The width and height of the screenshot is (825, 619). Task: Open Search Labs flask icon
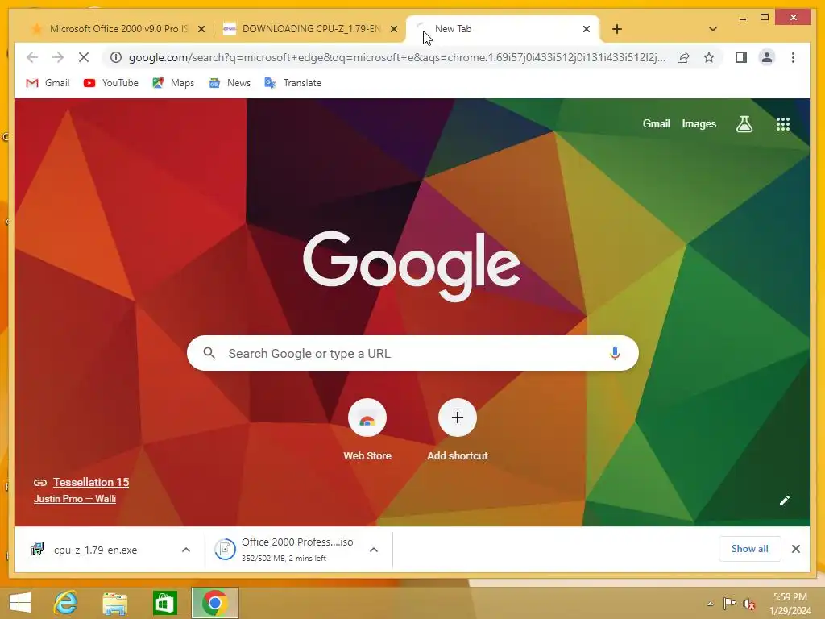click(744, 124)
